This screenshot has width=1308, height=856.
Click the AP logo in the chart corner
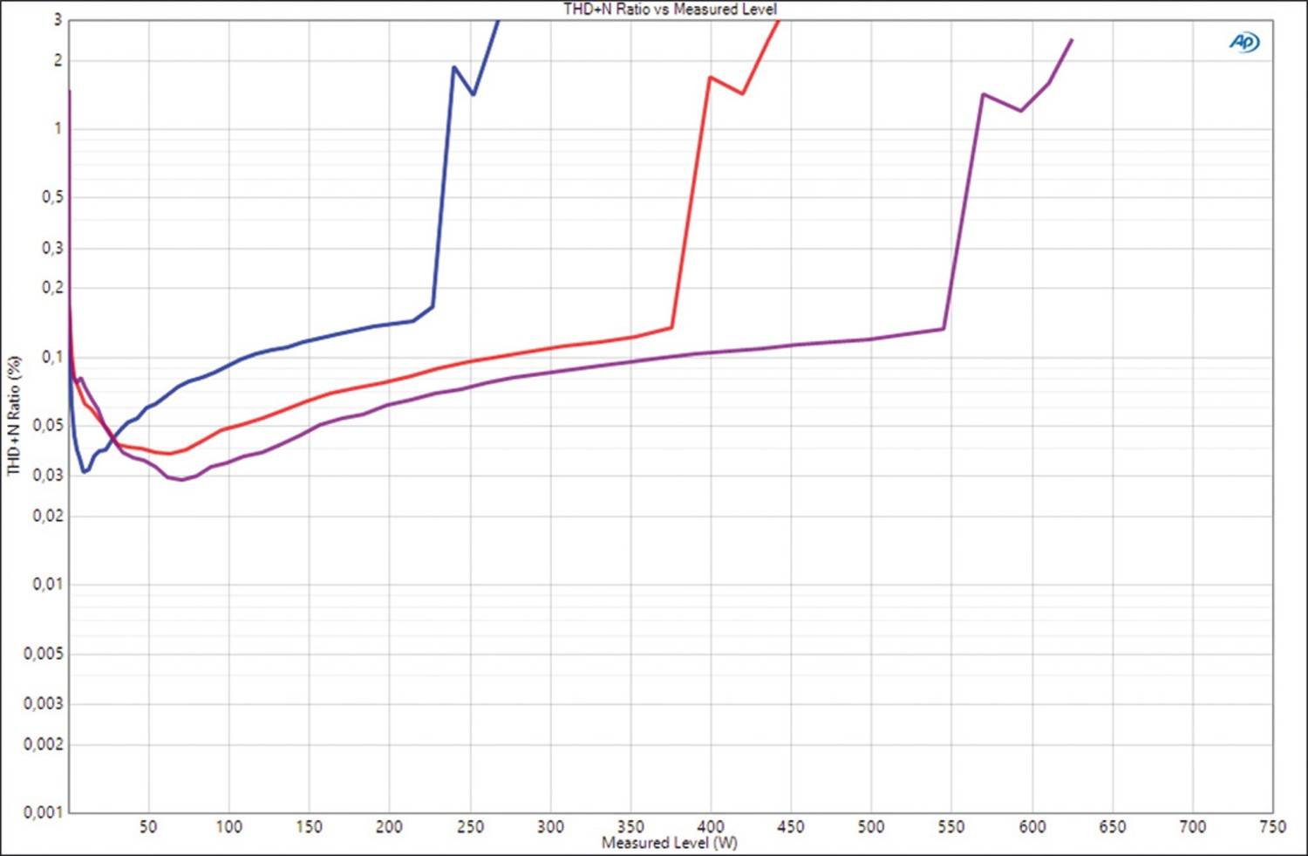(x=1244, y=42)
